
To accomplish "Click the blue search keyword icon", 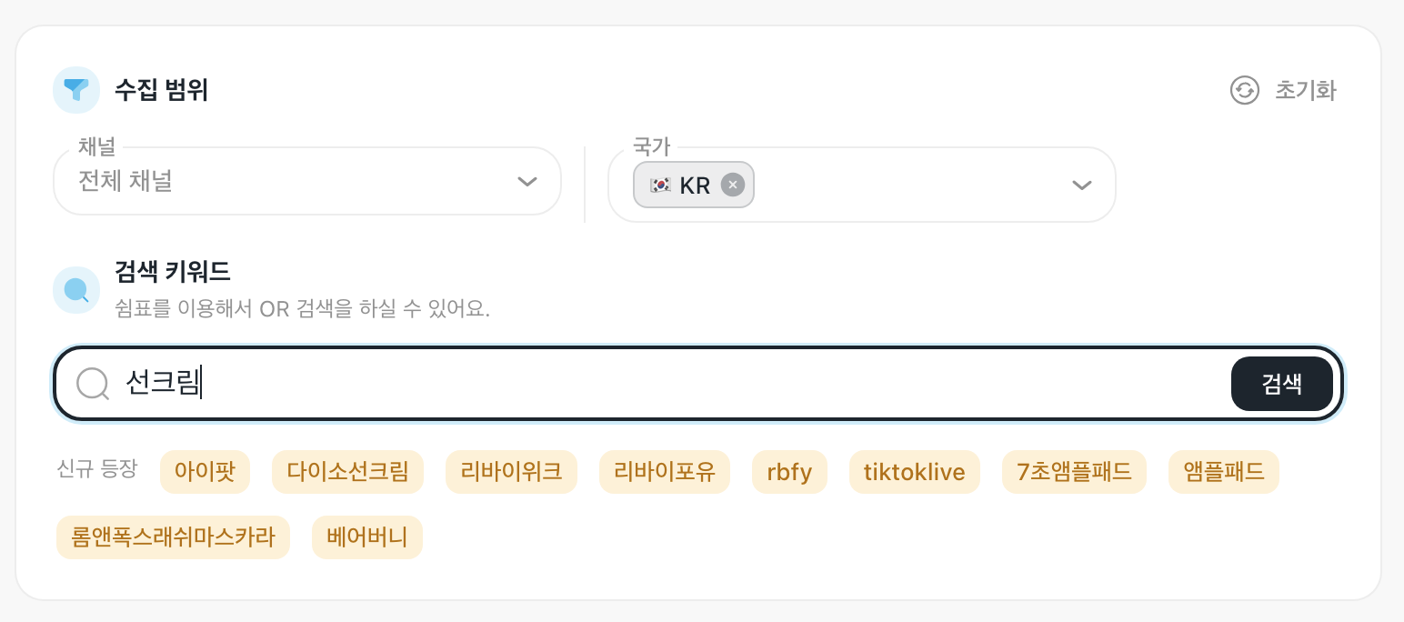I will pos(76,290).
